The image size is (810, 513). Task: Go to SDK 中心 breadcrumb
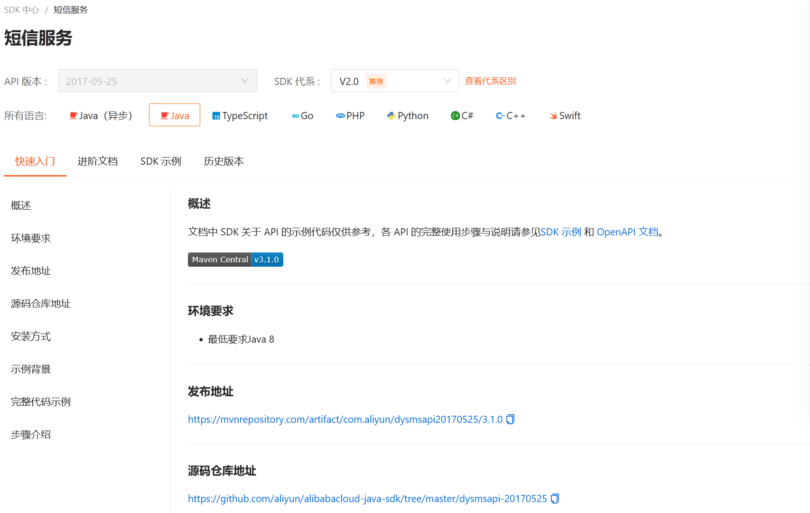click(x=22, y=10)
